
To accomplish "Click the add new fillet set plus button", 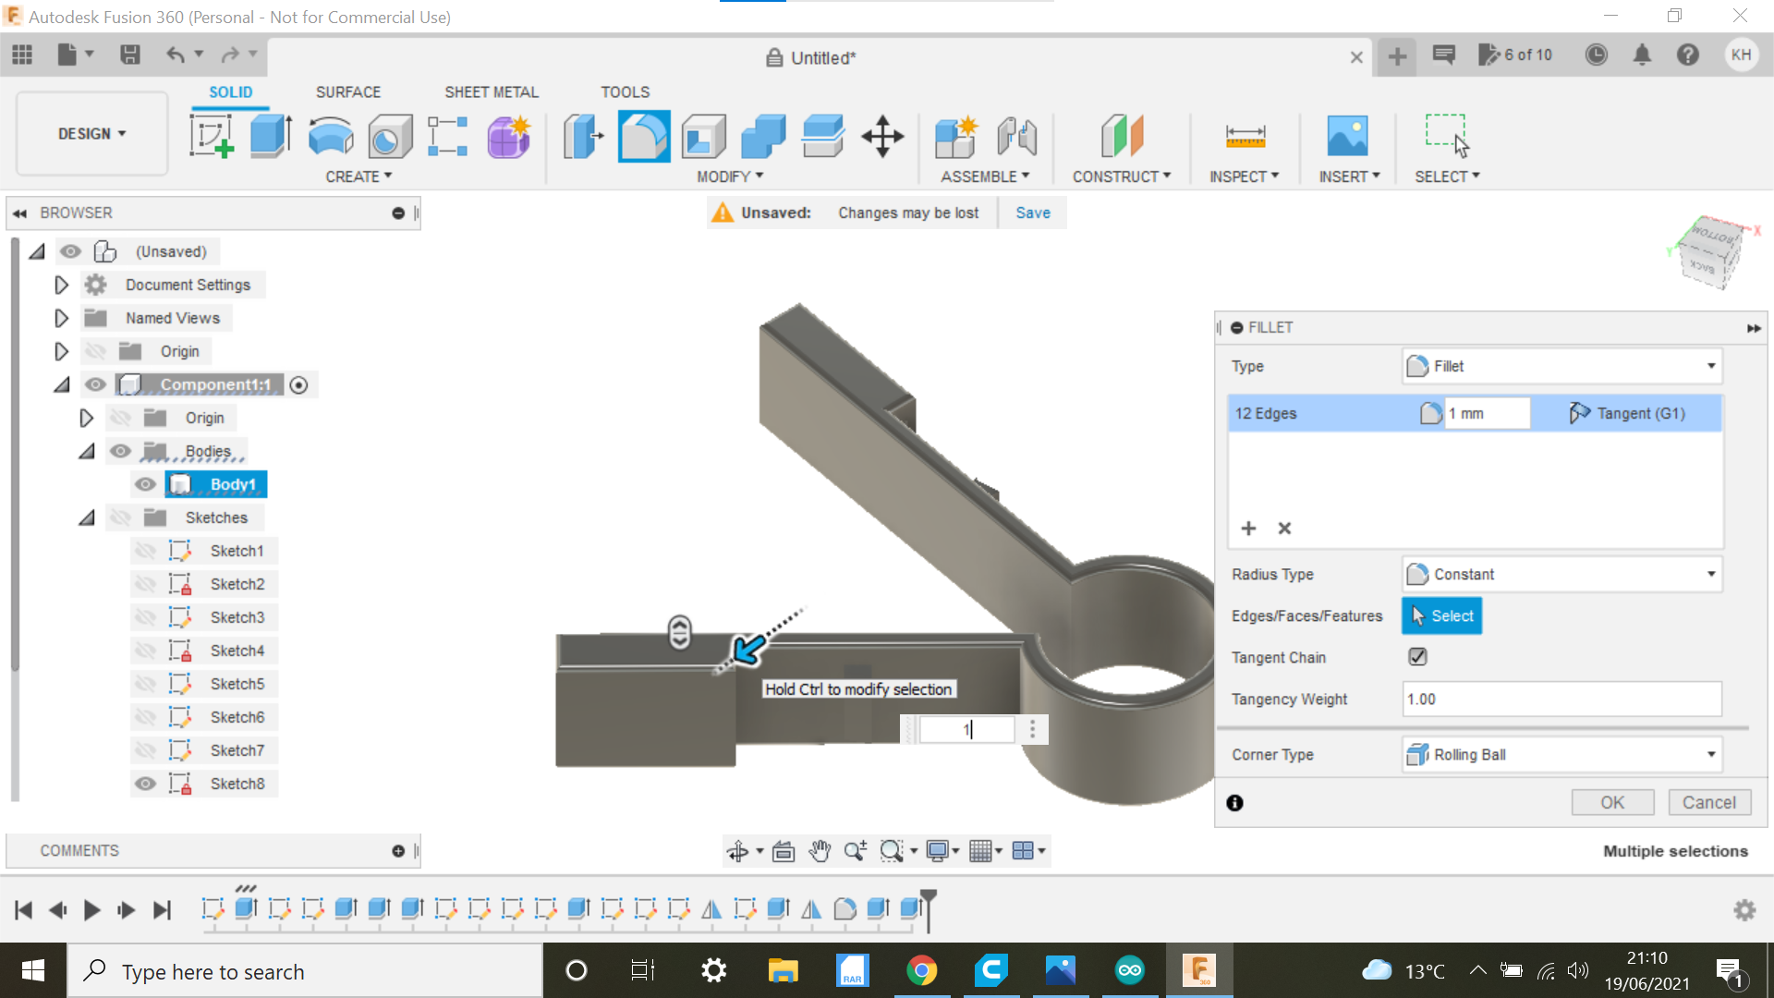I will point(1247,527).
